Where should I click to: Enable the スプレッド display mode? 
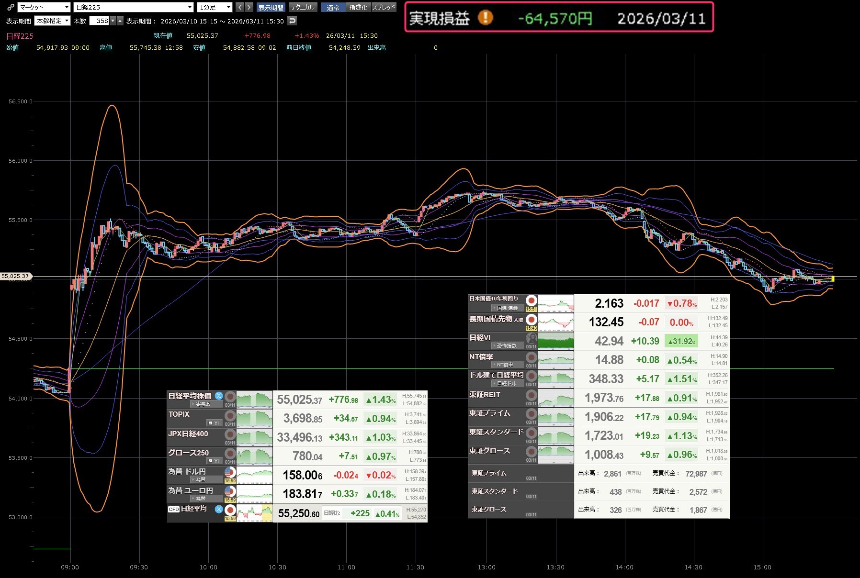click(x=384, y=7)
